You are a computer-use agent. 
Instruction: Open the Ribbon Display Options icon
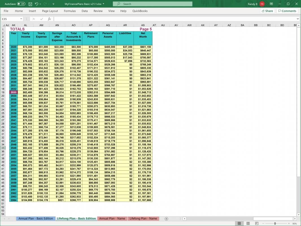click(x=271, y=4)
